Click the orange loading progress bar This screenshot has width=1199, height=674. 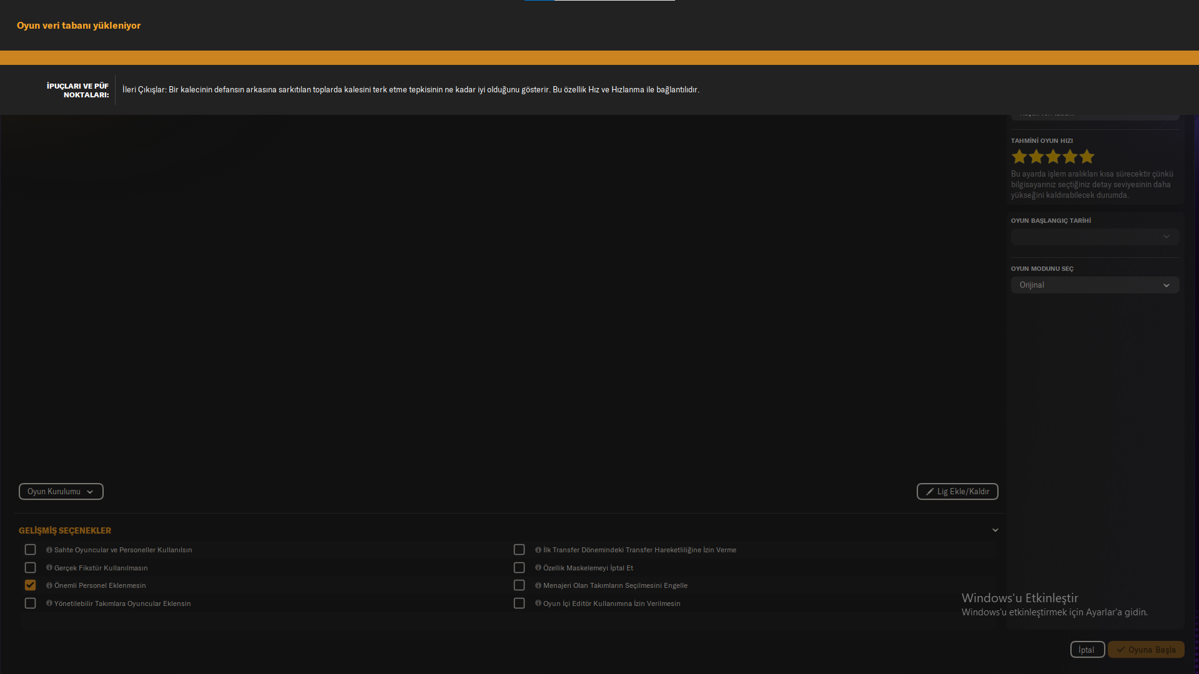(599, 57)
